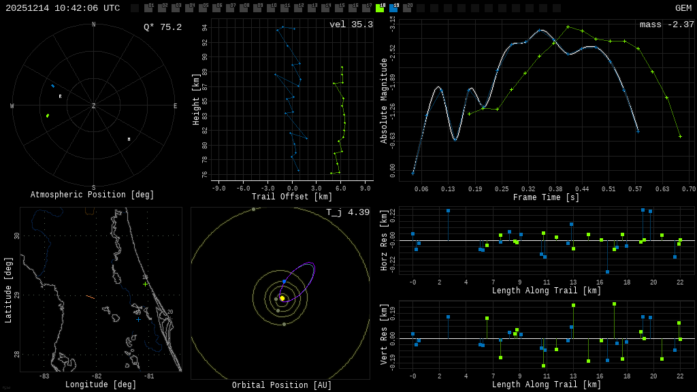The image size is (697, 392).
Task: Click station indicator box 20
Action: [x=407, y=8]
